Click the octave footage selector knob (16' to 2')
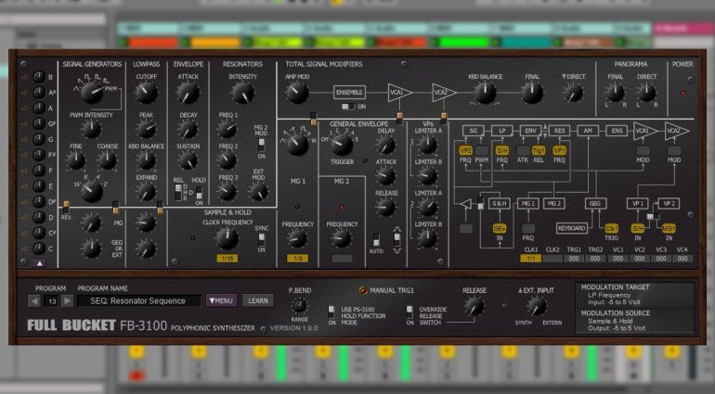Viewport: 715px width, 394px height. [92, 191]
